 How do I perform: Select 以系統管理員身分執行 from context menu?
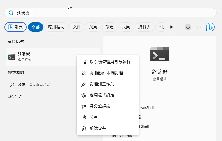[x=110, y=62]
